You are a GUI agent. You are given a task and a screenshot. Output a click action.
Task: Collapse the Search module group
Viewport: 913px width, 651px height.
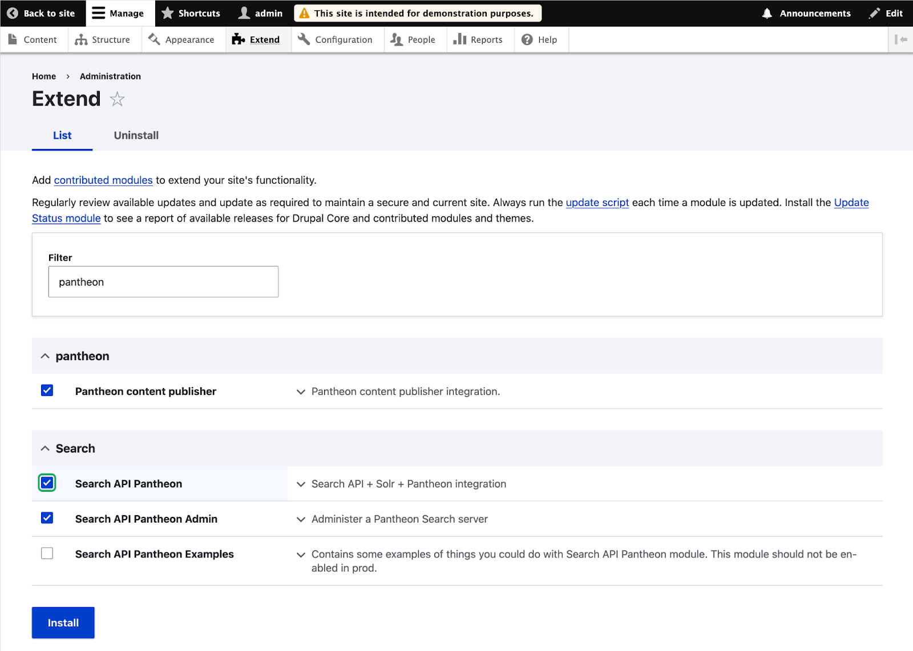tap(45, 448)
